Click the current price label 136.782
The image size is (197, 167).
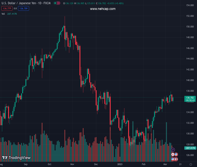click(190, 98)
